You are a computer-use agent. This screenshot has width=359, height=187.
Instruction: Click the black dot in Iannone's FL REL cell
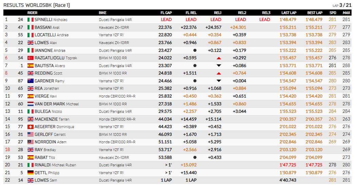[195, 50]
